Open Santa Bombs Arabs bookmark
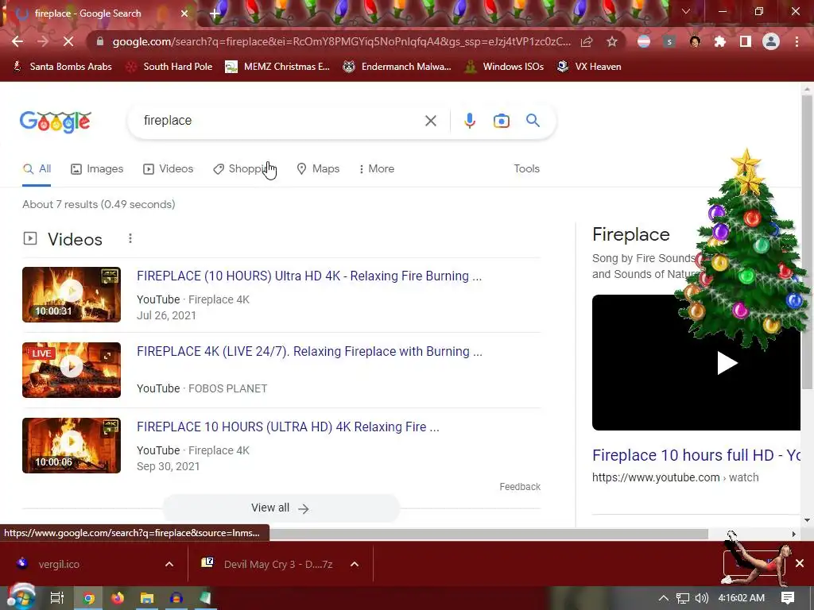814x610 pixels. click(63, 67)
